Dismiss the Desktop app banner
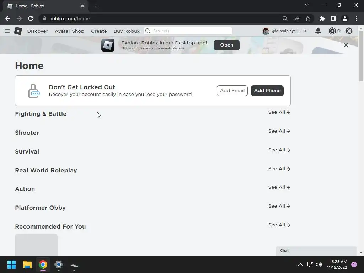Image resolution: width=364 pixels, height=273 pixels. (346, 45)
